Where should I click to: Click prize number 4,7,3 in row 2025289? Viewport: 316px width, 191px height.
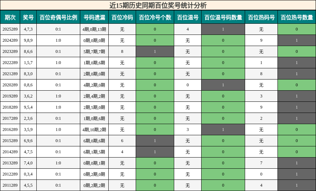pyautogui.click(x=28, y=29)
